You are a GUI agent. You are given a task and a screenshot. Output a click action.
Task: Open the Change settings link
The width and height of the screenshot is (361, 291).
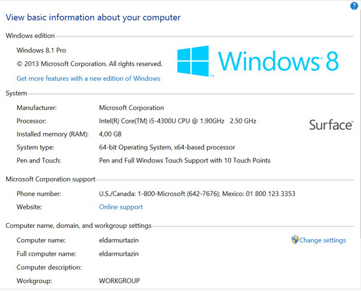tap(322, 240)
